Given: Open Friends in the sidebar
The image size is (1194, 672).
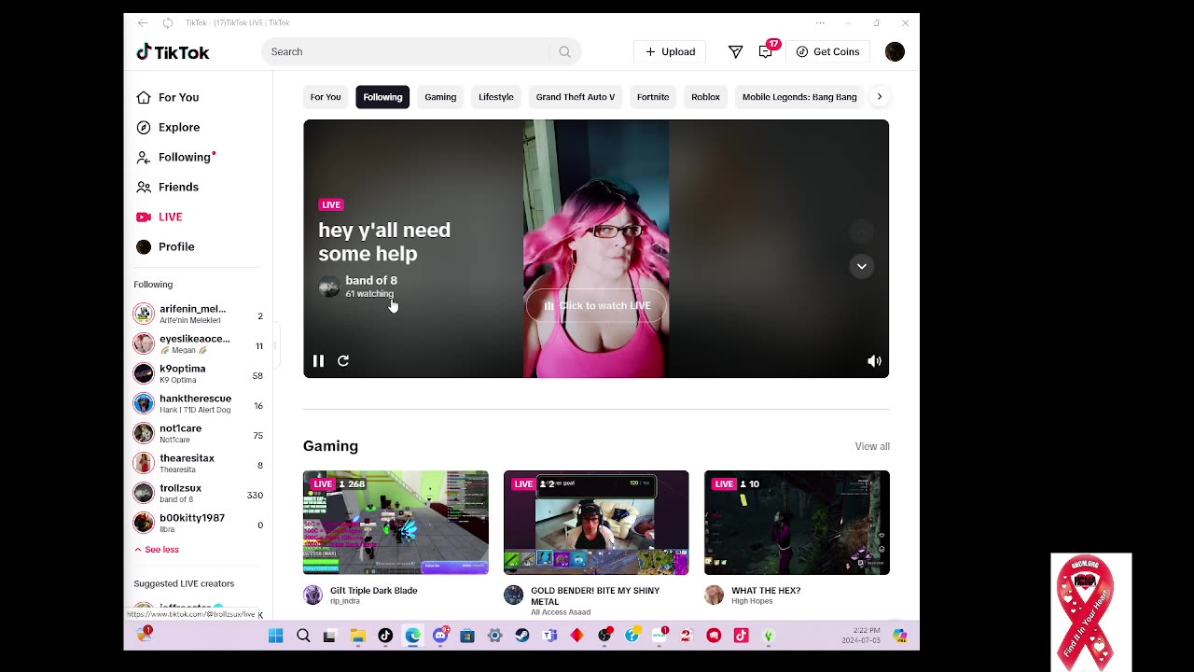Looking at the screenshot, I should click(168, 187).
